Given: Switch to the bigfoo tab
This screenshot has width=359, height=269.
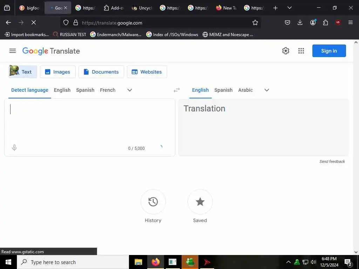Looking at the screenshot, I should [29, 8].
